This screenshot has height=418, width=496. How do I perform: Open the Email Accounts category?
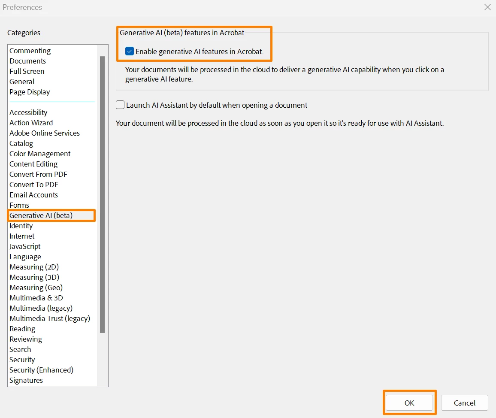coord(33,195)
